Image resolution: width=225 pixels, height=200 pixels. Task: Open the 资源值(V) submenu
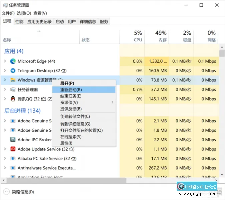pos(69,102)
